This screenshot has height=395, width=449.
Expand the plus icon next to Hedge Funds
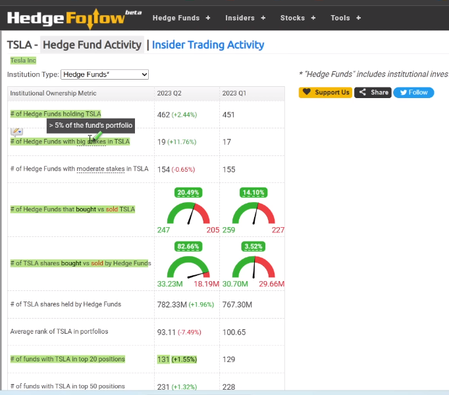(x=208, y=18)
